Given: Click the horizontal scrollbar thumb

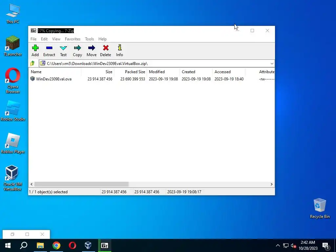Looking at the screenshot, I should [81, 184].
